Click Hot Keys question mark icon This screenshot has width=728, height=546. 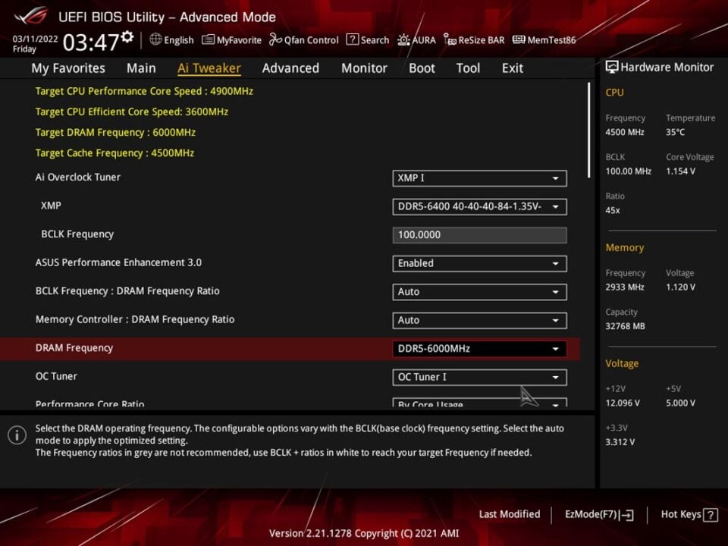711,515
